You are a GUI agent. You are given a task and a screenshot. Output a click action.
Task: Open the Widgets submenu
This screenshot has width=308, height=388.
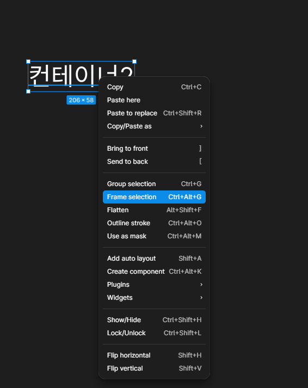pos(154,298)
